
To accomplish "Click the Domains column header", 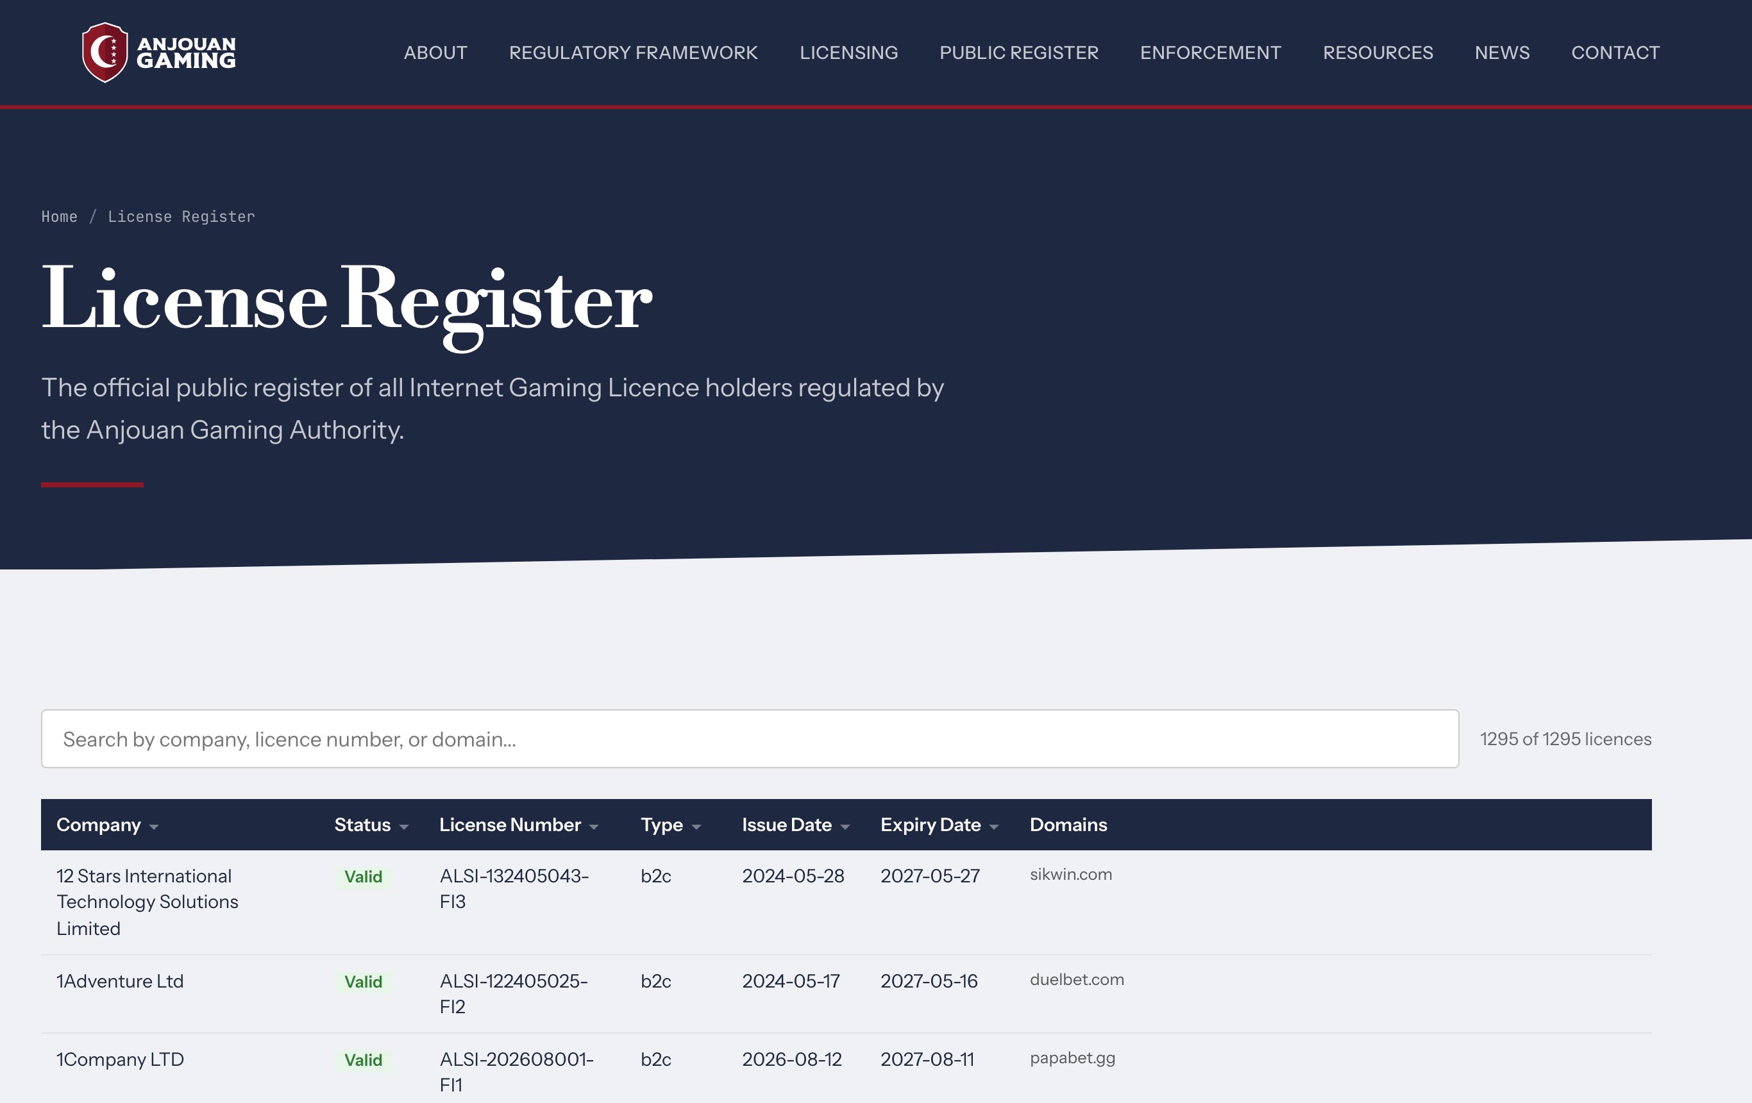I will click(1068, 824).
